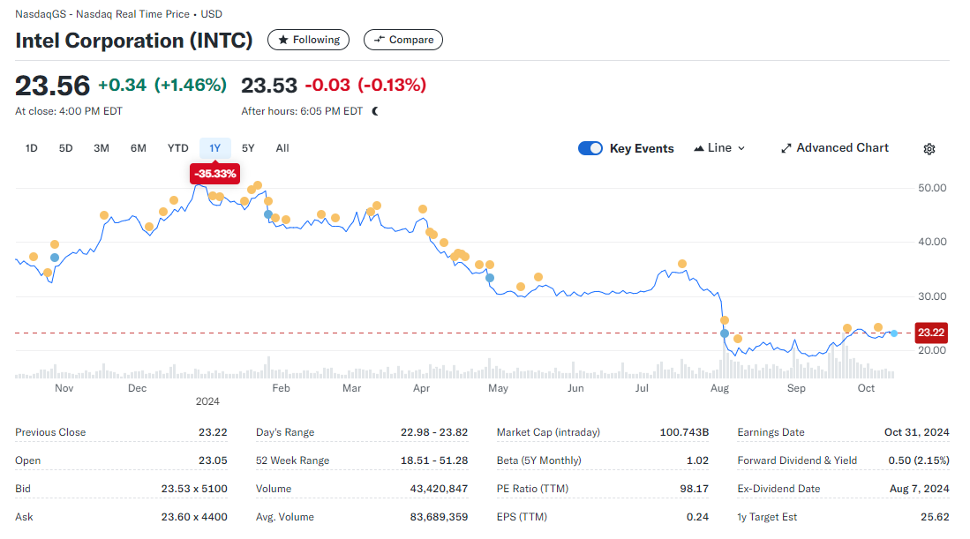Select the 1D time range tab
970x539 pixels.
(x=31, y=148)
